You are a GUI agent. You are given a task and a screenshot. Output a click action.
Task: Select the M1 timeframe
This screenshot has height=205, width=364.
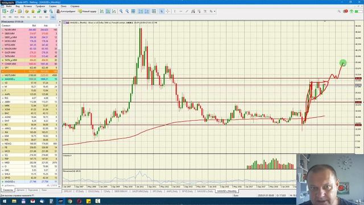(x=4, y=17)
